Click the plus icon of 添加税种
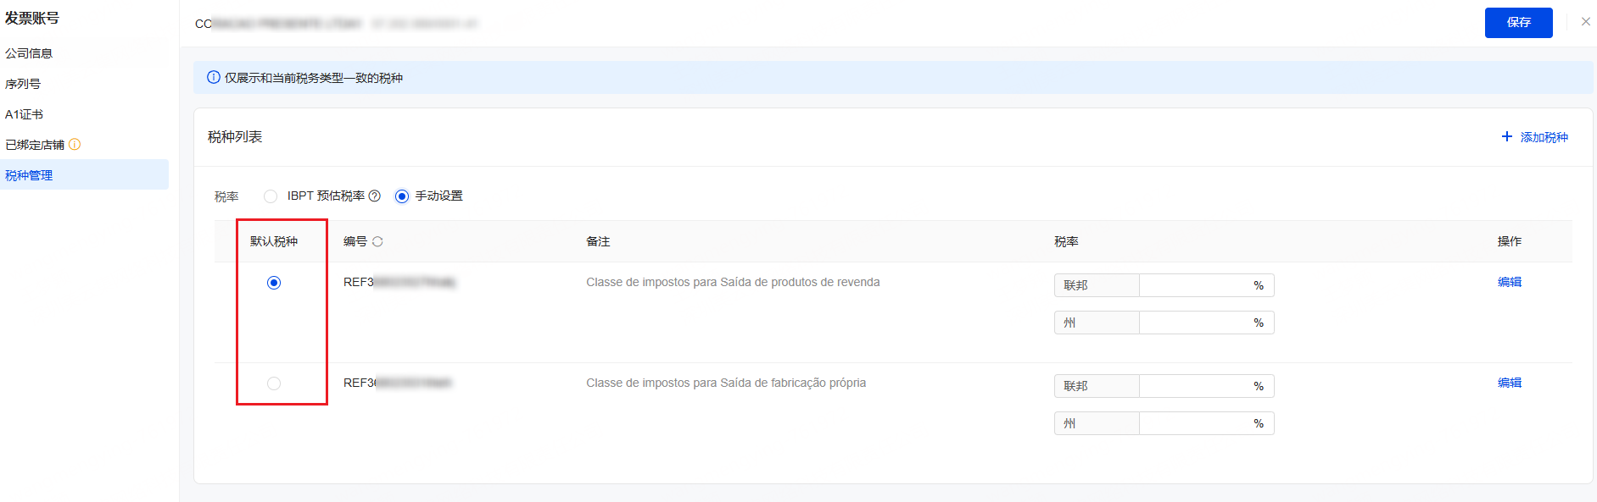1597x502 pixels. (x=1507, y=136)
